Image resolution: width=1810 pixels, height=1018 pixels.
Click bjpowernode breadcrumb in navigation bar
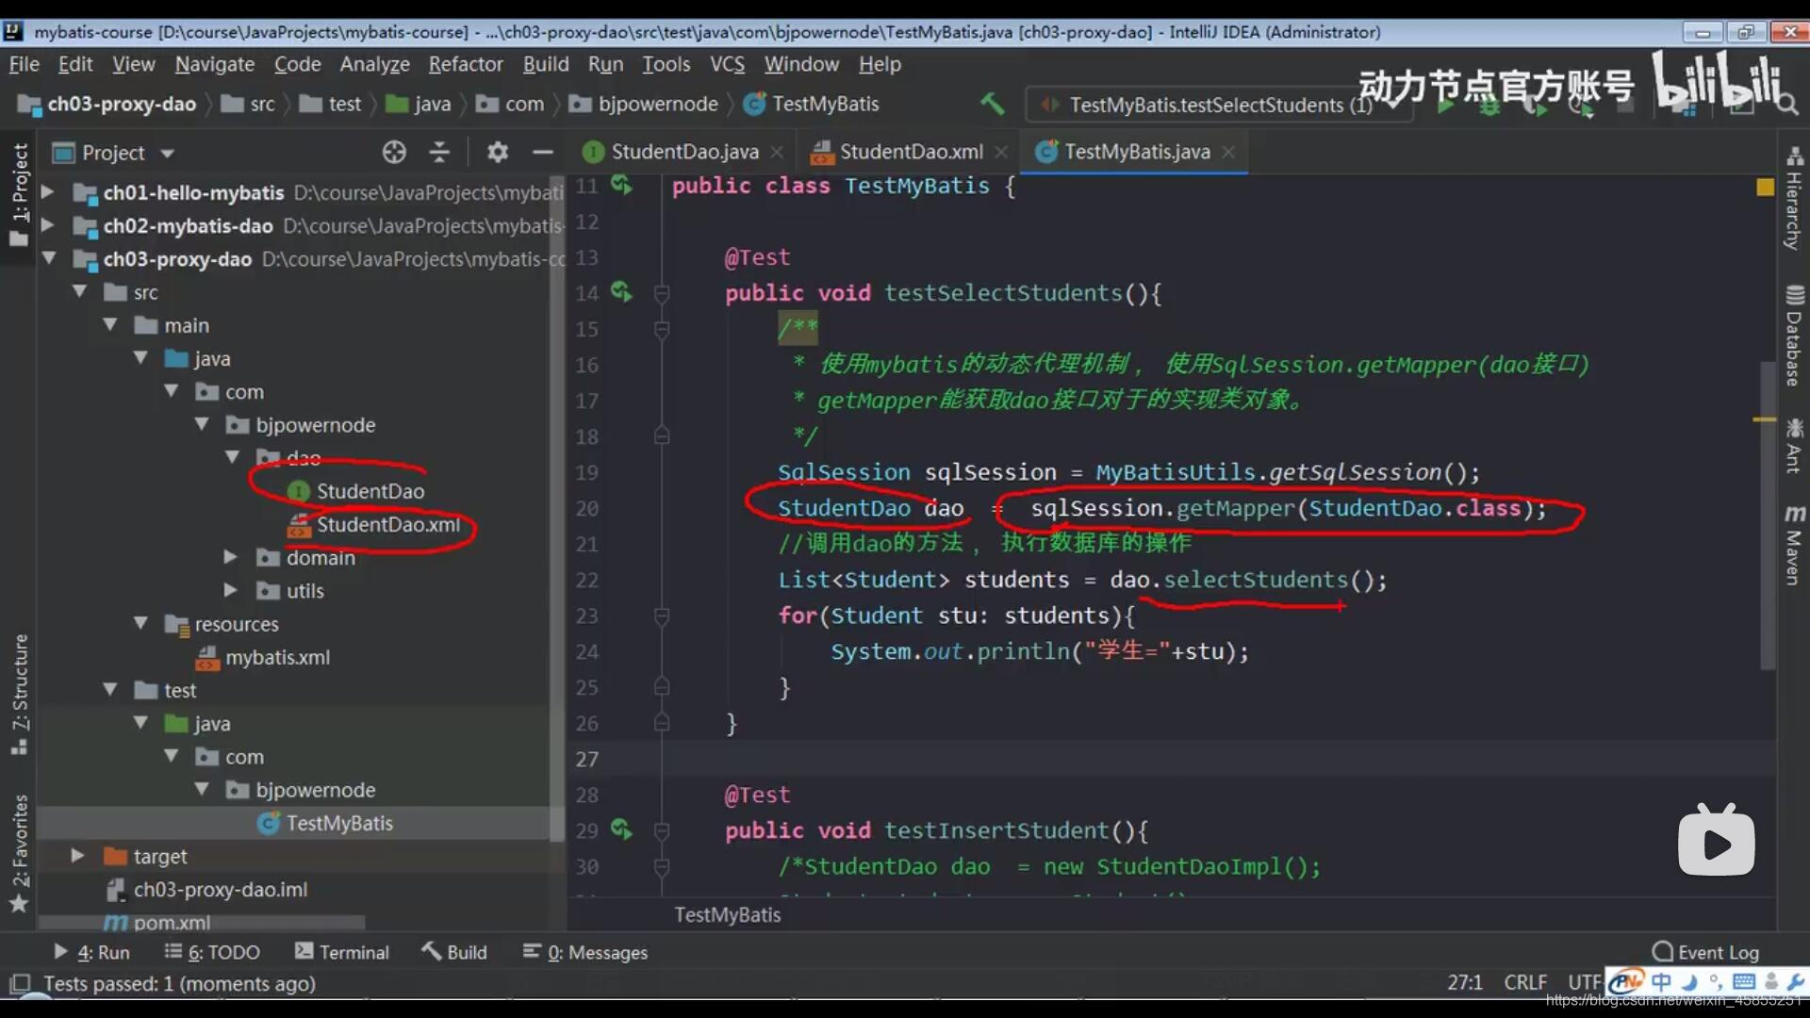pos(644,104)
